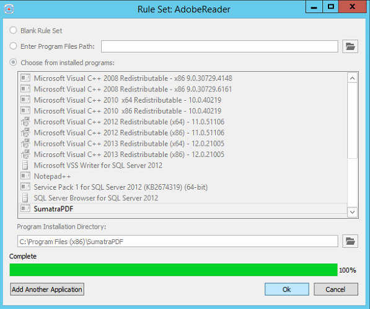
Task: Click into the Program Files Path text field
Action: tap(219, 46)
